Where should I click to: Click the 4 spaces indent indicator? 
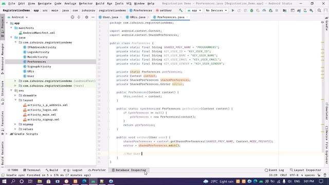pos(308,175)
